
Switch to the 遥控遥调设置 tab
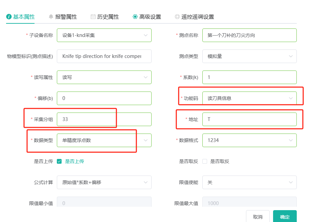click(x=194, y=17)
